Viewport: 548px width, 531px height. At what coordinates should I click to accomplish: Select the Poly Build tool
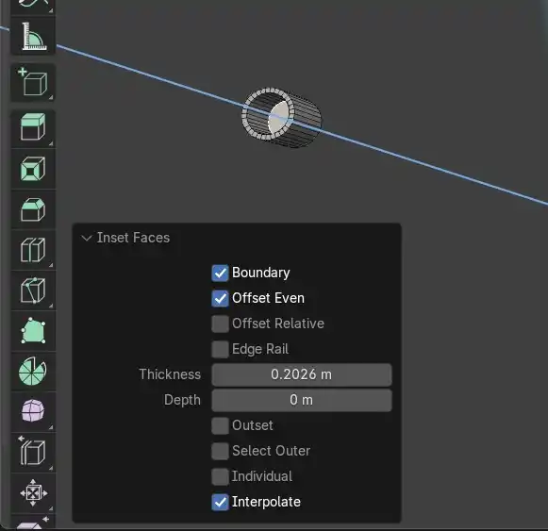[33, 331]
